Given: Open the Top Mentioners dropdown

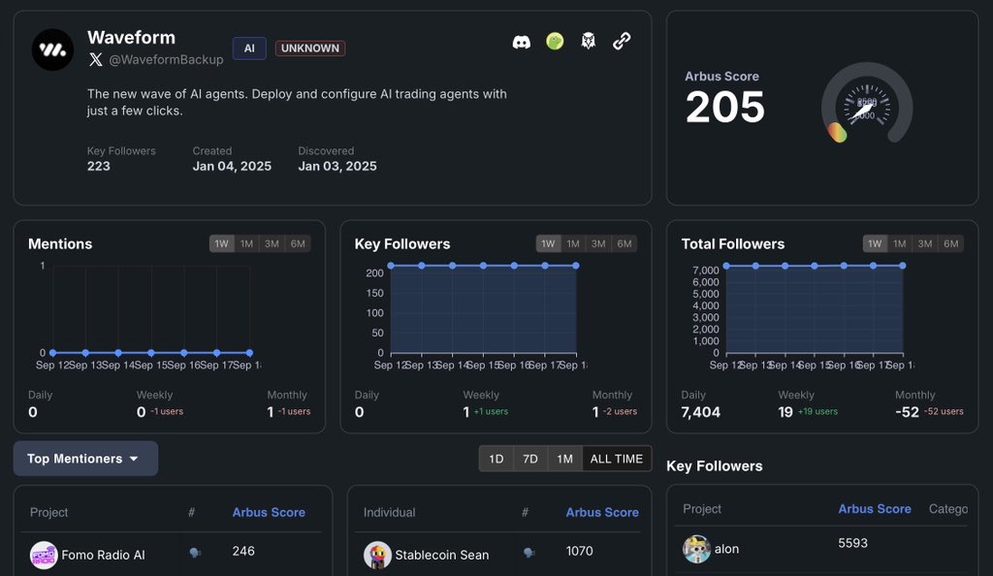Looking at the screenshot, I should (x=85, y=458).
